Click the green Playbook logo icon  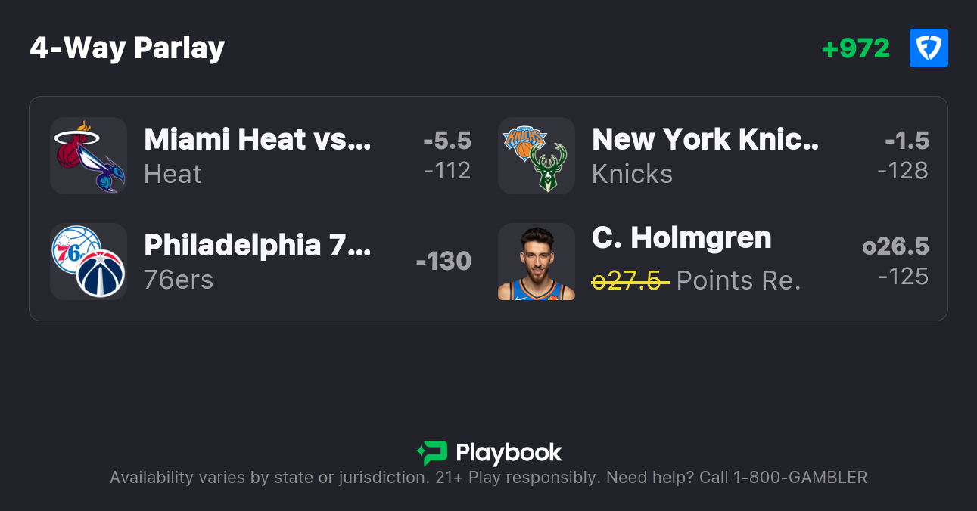click(x=432, y=453)
